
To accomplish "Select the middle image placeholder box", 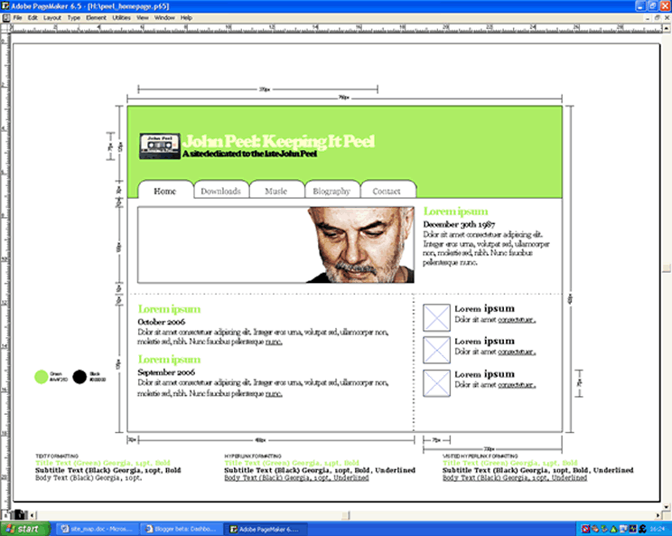I will click(x=437, y=350).
